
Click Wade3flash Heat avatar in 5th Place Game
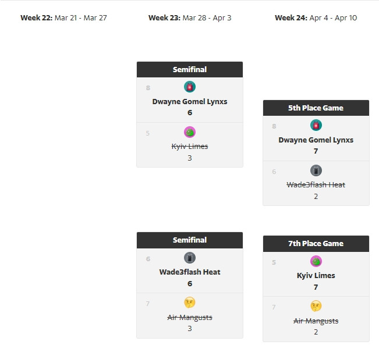point(316,170)
